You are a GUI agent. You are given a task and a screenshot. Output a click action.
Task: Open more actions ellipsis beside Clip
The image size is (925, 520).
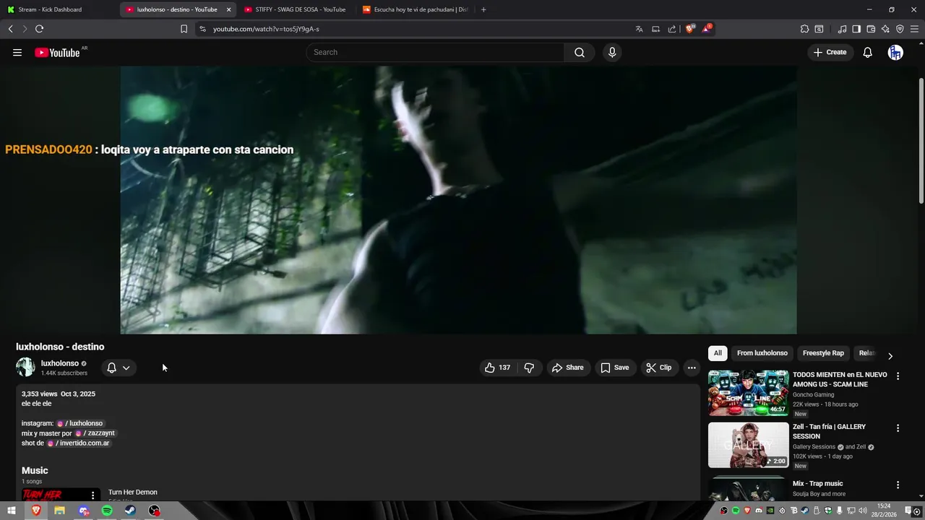[692, 368]
